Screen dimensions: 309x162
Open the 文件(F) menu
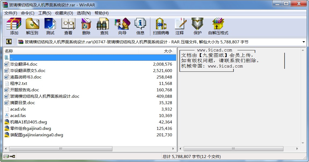[x=11, y=13]
